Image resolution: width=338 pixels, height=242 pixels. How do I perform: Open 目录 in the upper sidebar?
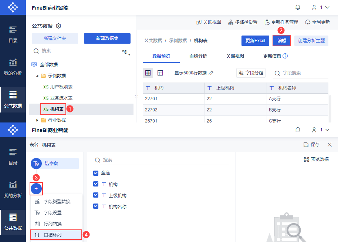[13, 34]
